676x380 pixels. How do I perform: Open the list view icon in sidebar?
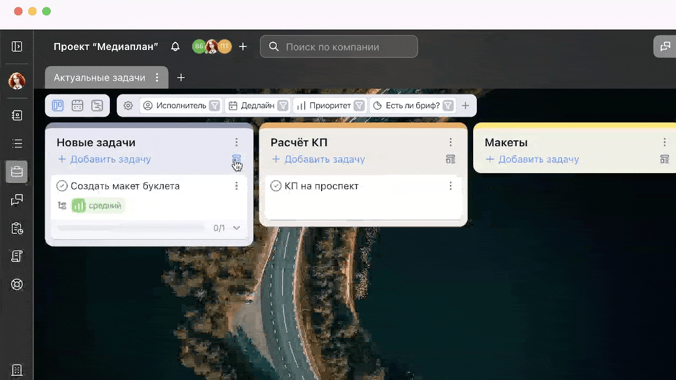tap(17, 143)
